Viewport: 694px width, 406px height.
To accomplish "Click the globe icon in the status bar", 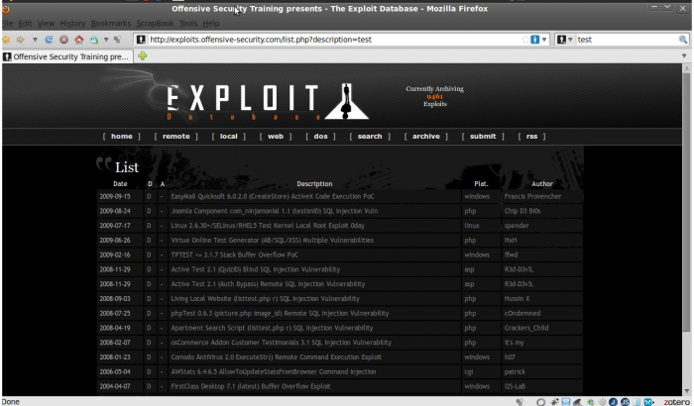I will point(591,402).
